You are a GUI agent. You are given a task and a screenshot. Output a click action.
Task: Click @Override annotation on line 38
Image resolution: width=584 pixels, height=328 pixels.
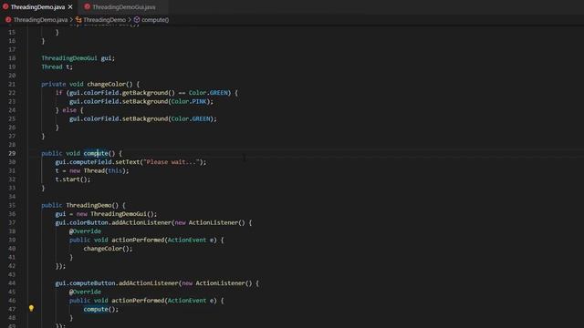(85, 231)
